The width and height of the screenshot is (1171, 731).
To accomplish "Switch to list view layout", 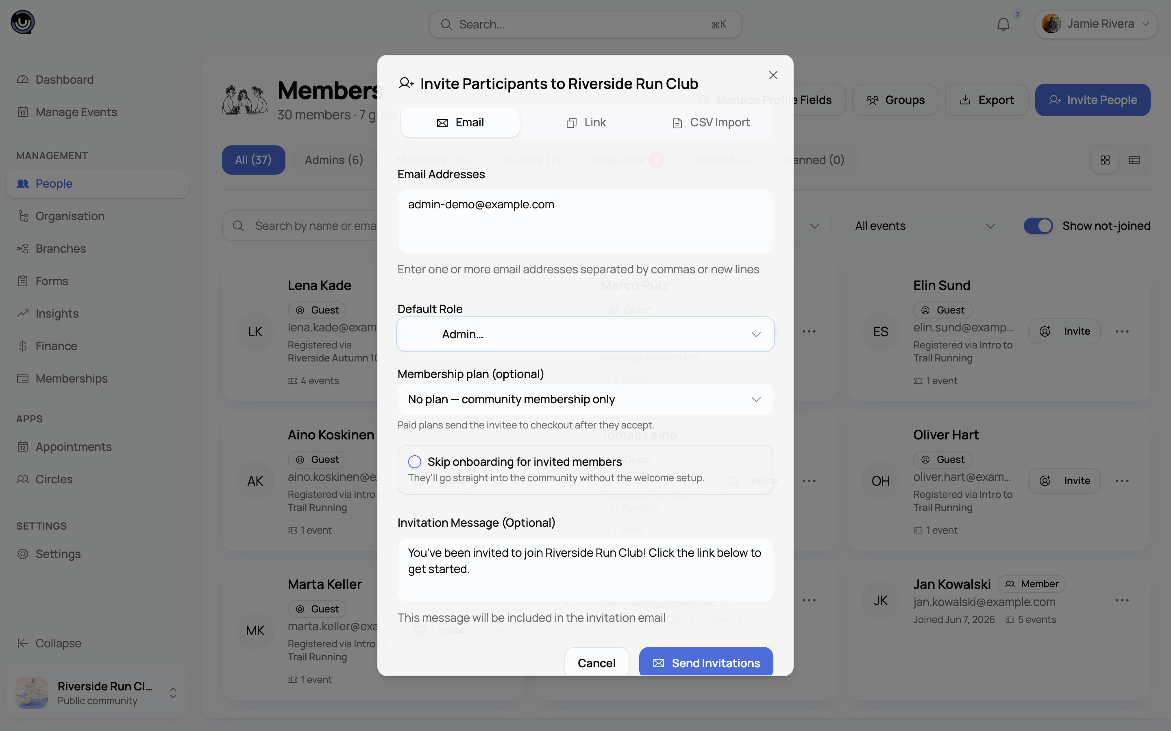I will click(1134, 160).
